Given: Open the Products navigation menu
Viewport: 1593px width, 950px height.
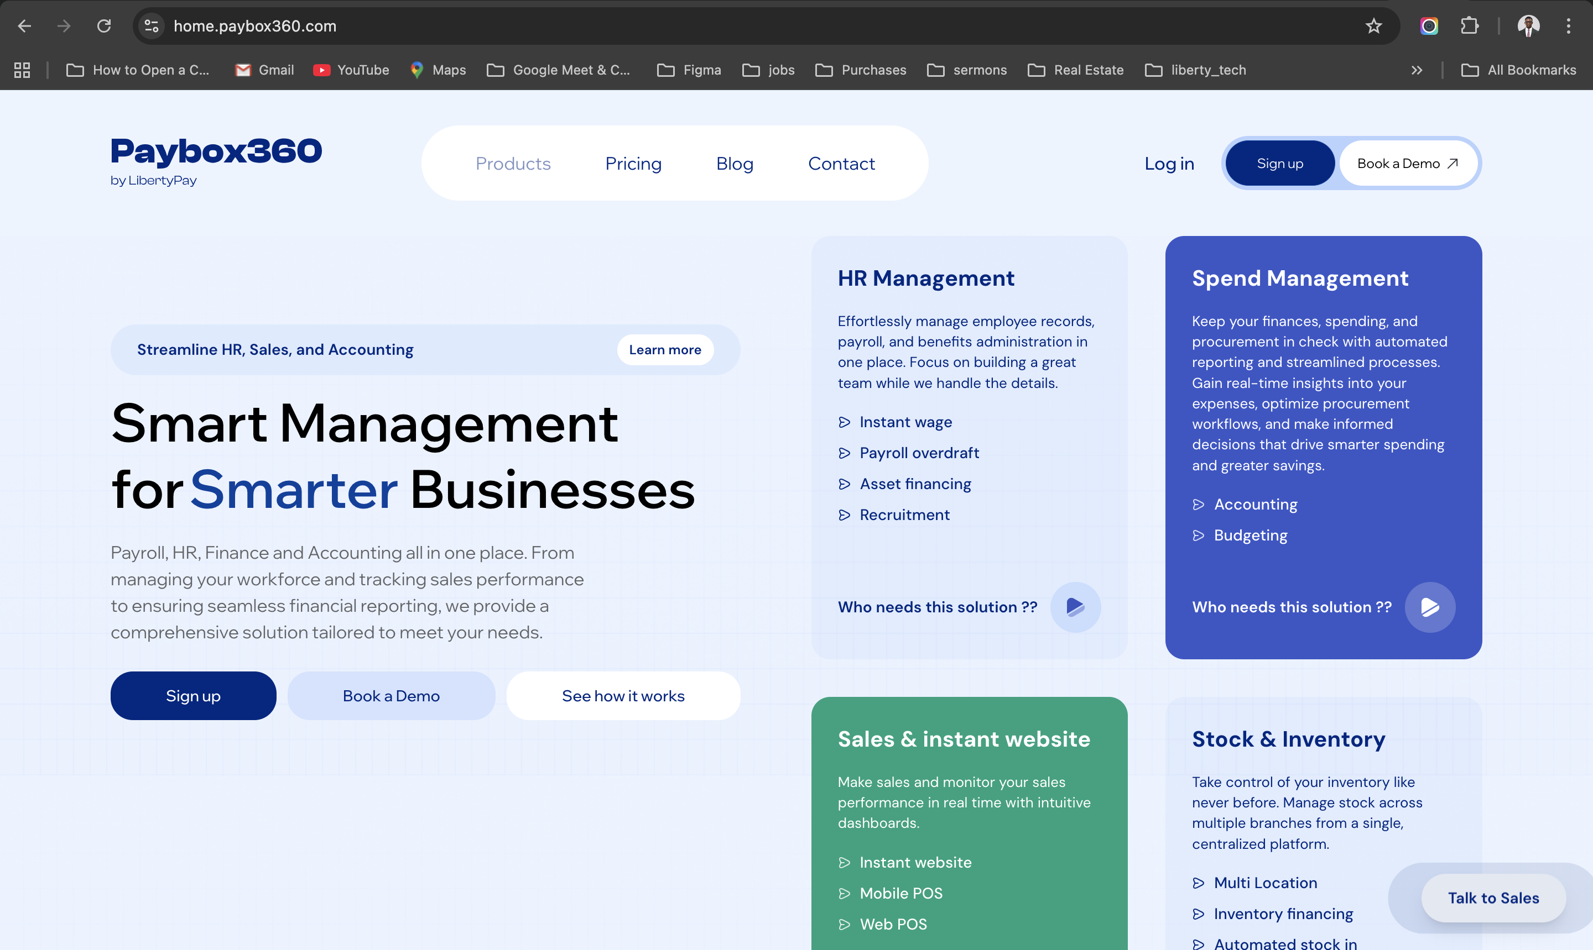Looking at the screenshot, I should point(513,163).
